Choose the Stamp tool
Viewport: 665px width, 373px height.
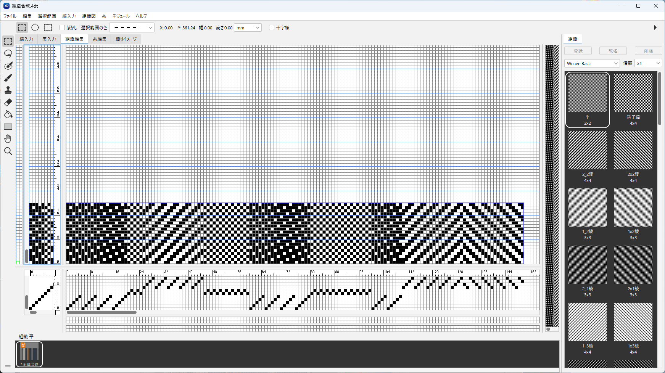pos(8,90)
